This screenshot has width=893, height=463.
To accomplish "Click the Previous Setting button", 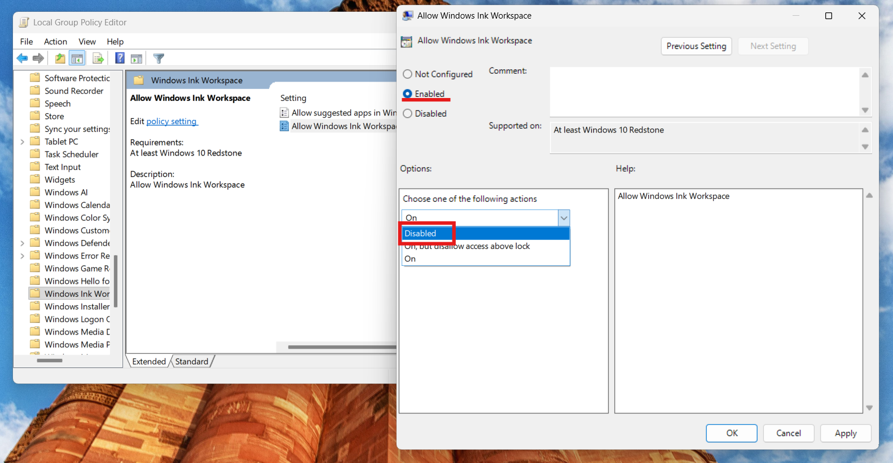I will [x=696, y=46].
